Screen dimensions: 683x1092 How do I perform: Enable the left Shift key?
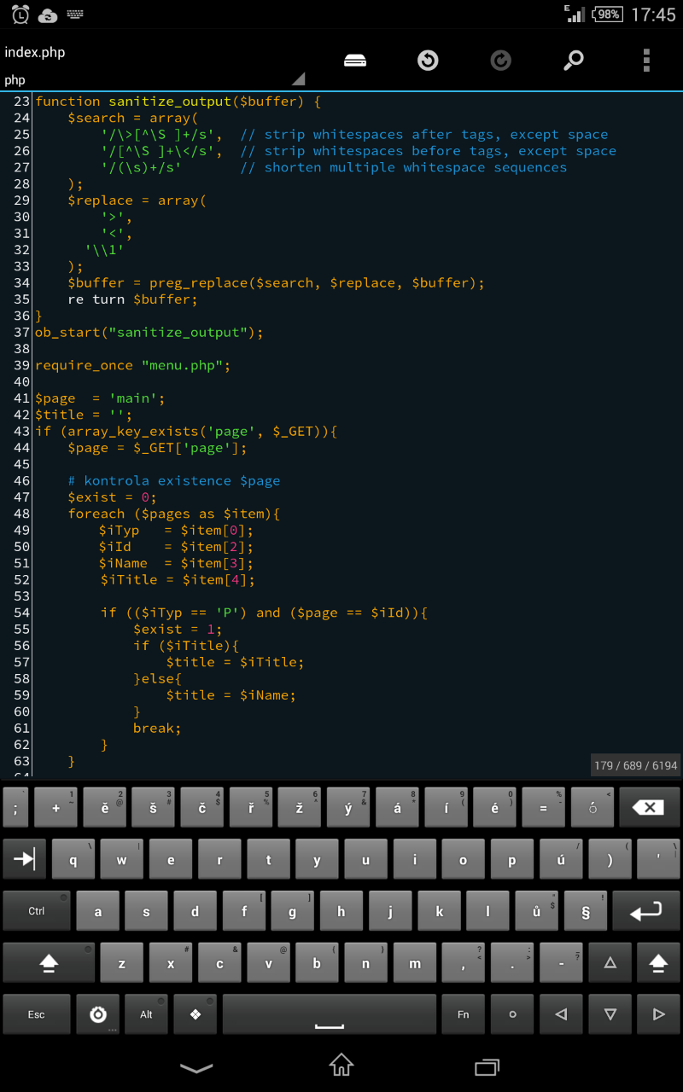point(49,963)
